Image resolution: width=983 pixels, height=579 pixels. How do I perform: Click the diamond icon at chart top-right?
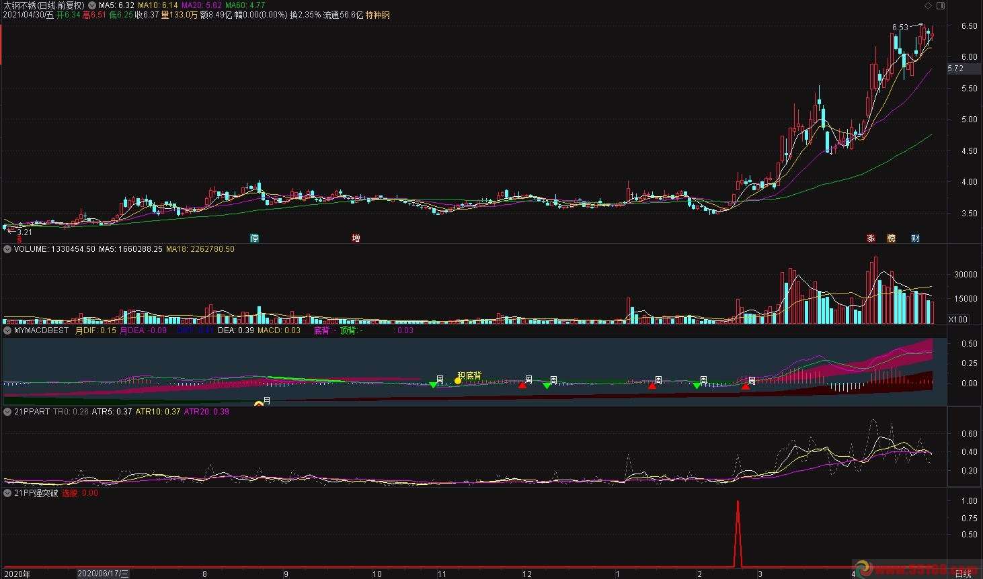click(929, 5)
